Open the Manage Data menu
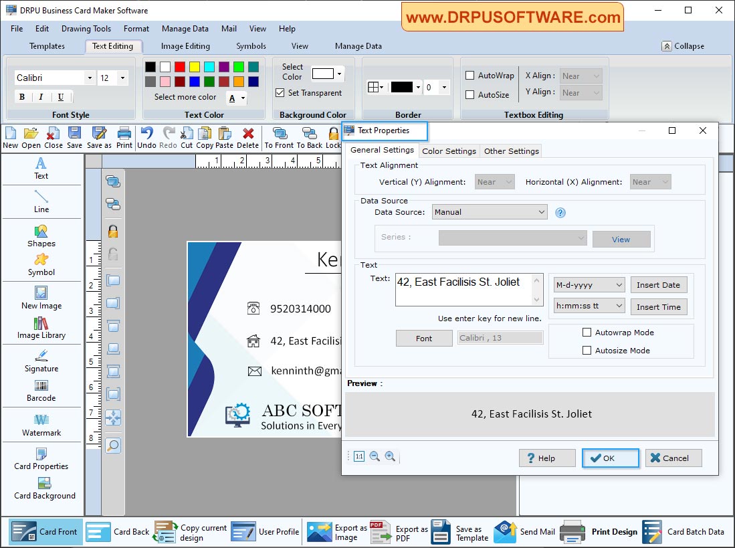Screen dimensions: 735x548 pos(185,29)
